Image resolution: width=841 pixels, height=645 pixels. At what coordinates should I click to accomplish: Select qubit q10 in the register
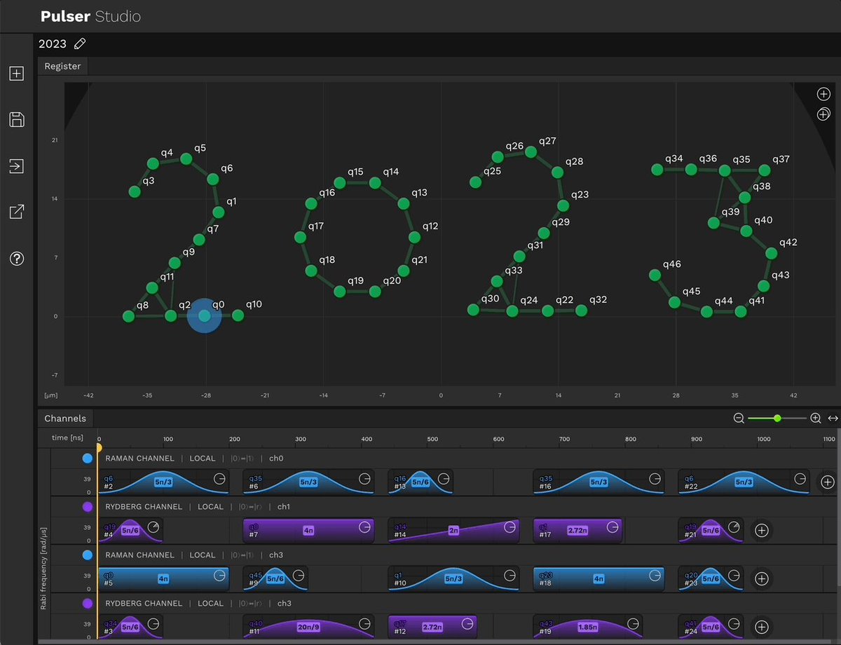click(238, 315)
